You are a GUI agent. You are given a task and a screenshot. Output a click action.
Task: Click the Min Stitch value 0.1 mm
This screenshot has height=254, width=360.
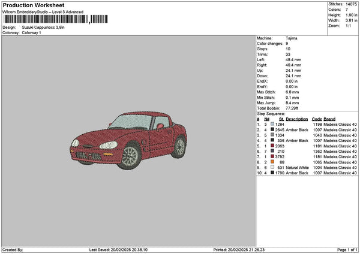[292, 98]
